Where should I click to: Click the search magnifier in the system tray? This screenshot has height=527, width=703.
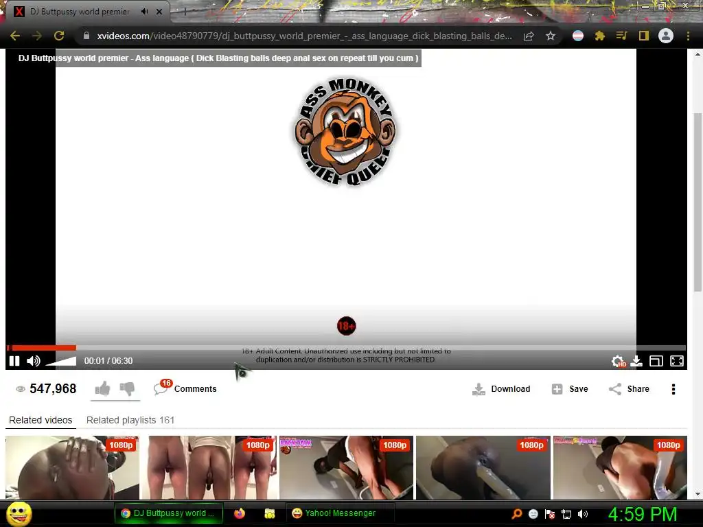(517, 514)
